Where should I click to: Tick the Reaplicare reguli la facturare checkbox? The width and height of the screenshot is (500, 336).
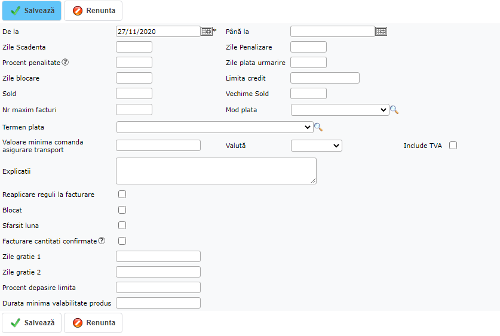(122, 195)
